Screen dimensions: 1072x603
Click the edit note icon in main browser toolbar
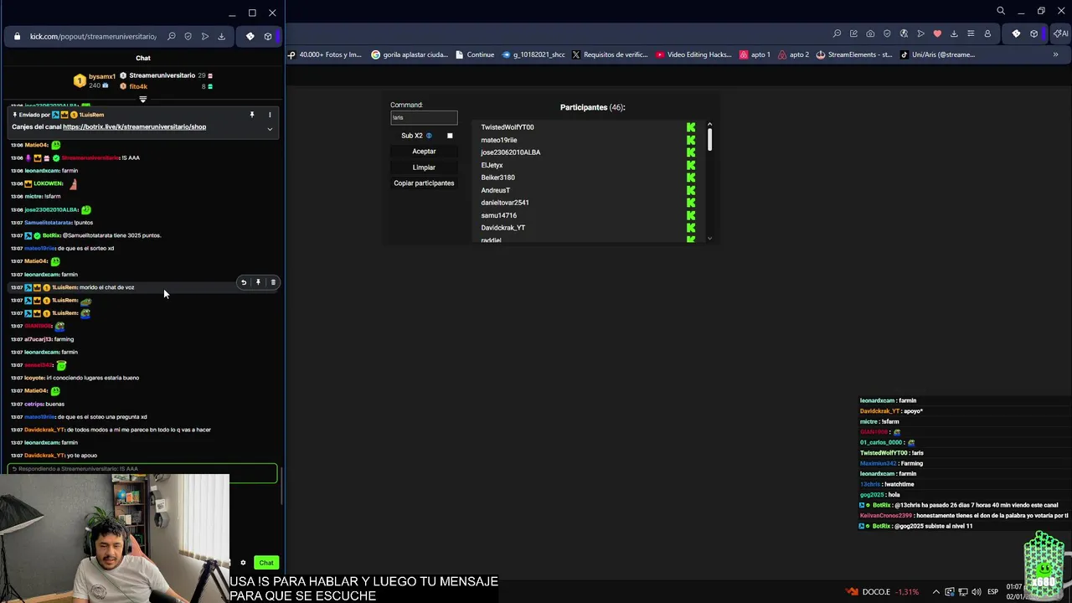[853, 33]
